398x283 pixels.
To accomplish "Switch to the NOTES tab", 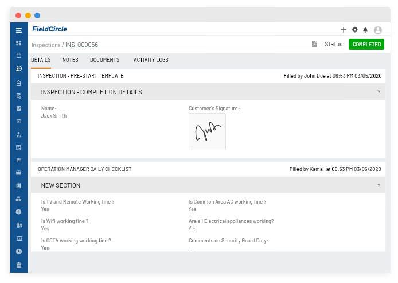I will [71, 60].
